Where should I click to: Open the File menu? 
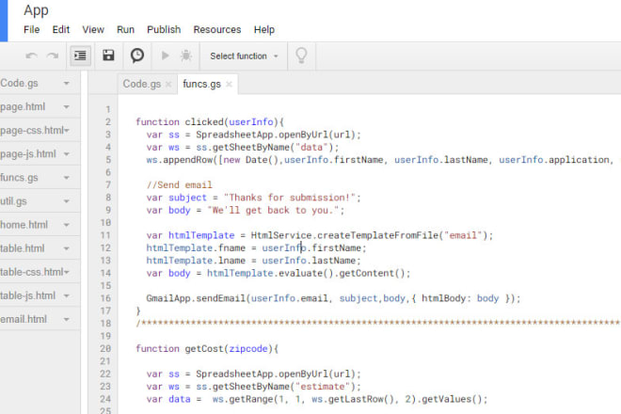click(x=31, y=30)
